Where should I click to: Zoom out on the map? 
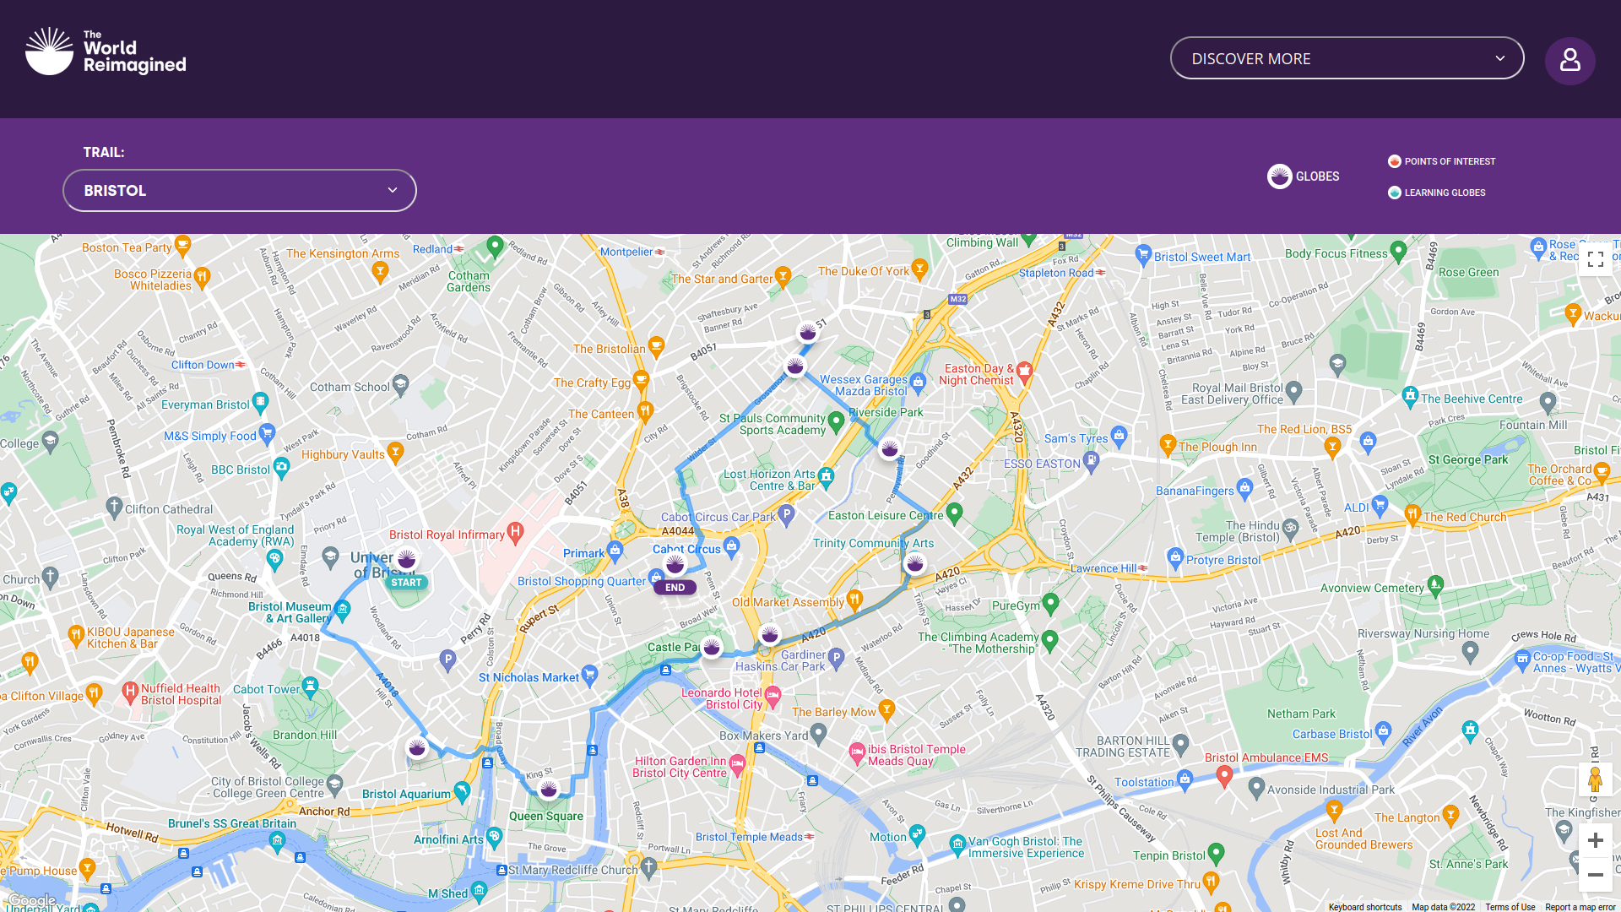coord(1595,875)
